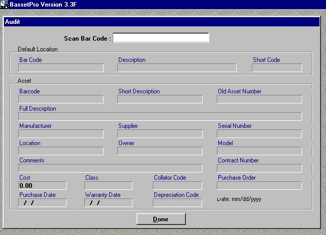Click the Audit dialog title bar
The height and width of the screenshot is (235, 326).
pyautogui.click(x=161, y=22)
